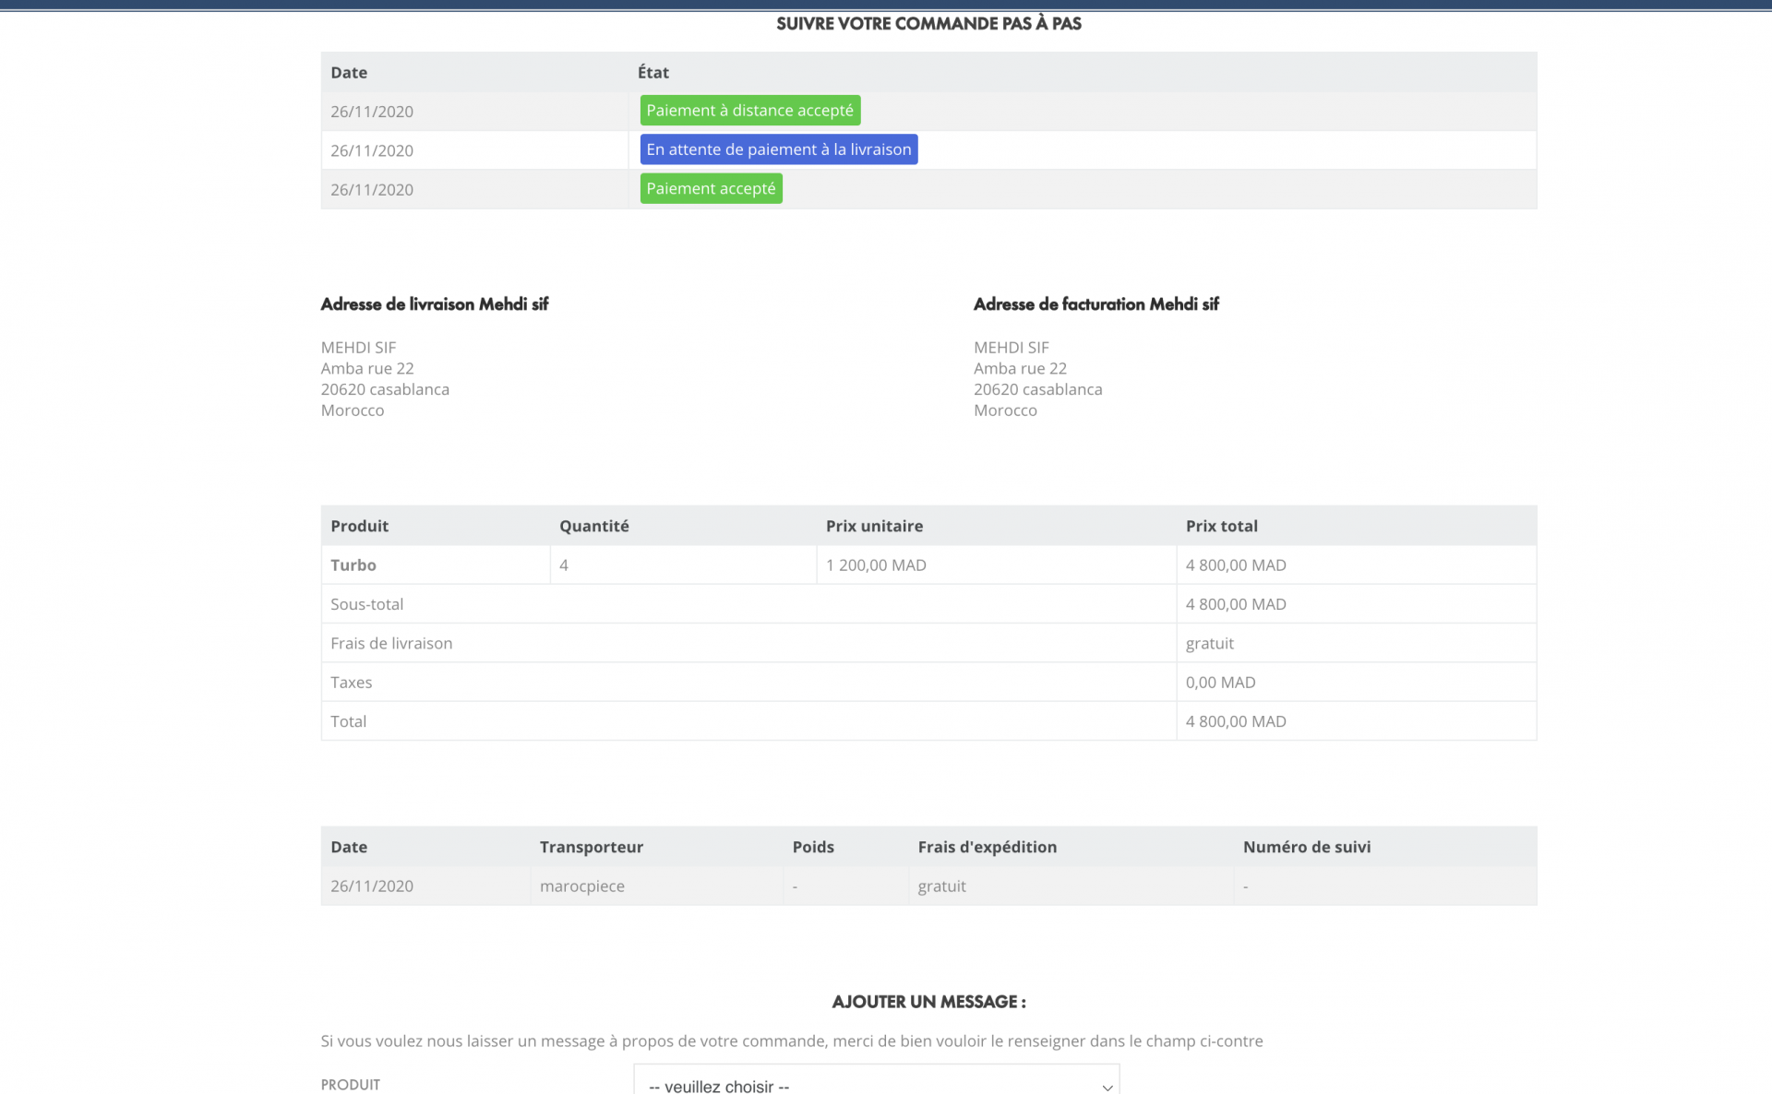Click the 'Adresse de facturation Mehdi sif' heading

(1096, 304)
